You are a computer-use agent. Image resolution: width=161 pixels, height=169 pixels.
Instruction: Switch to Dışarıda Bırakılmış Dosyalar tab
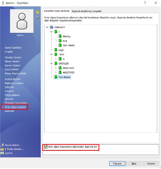(86, 11)
